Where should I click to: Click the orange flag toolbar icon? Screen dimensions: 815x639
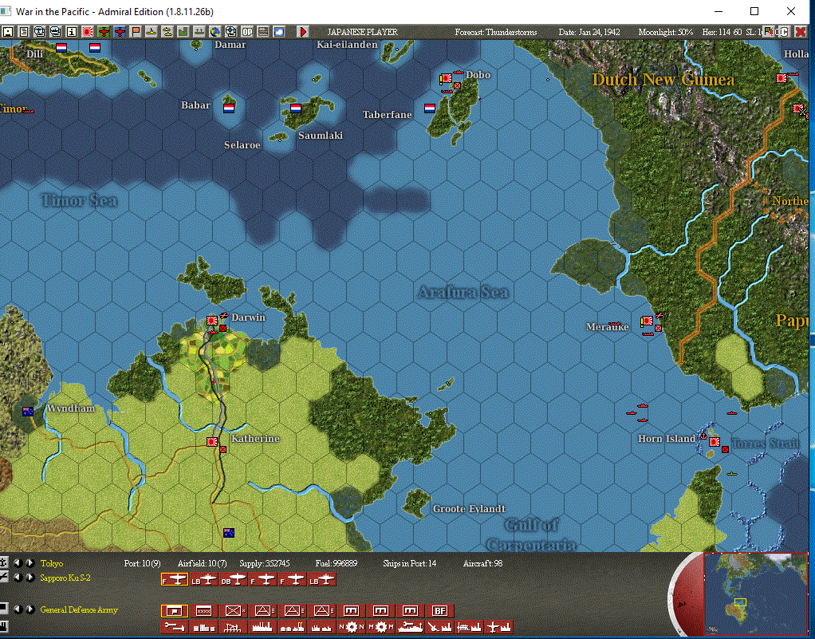click(135, 32)
